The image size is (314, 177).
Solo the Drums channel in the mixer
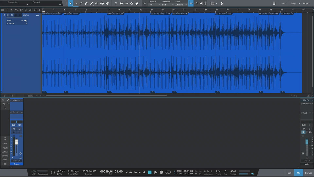(19, 129)
